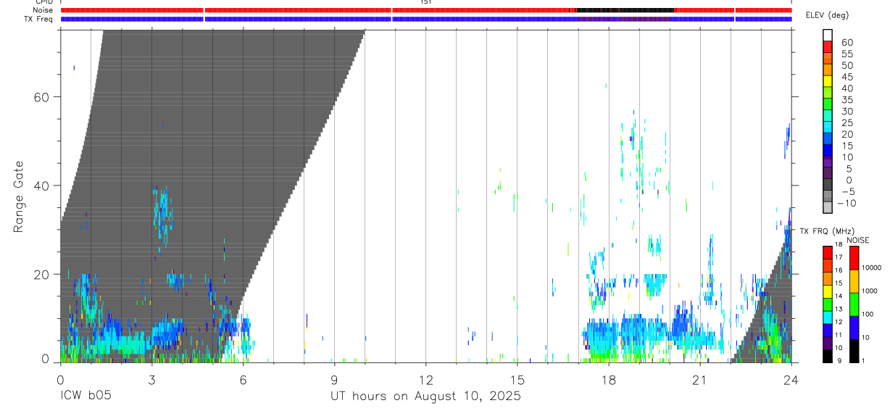Viewport: 890px width, 411px height.
Task: Click UT hours axis tick 6
Action: [243, 379]
